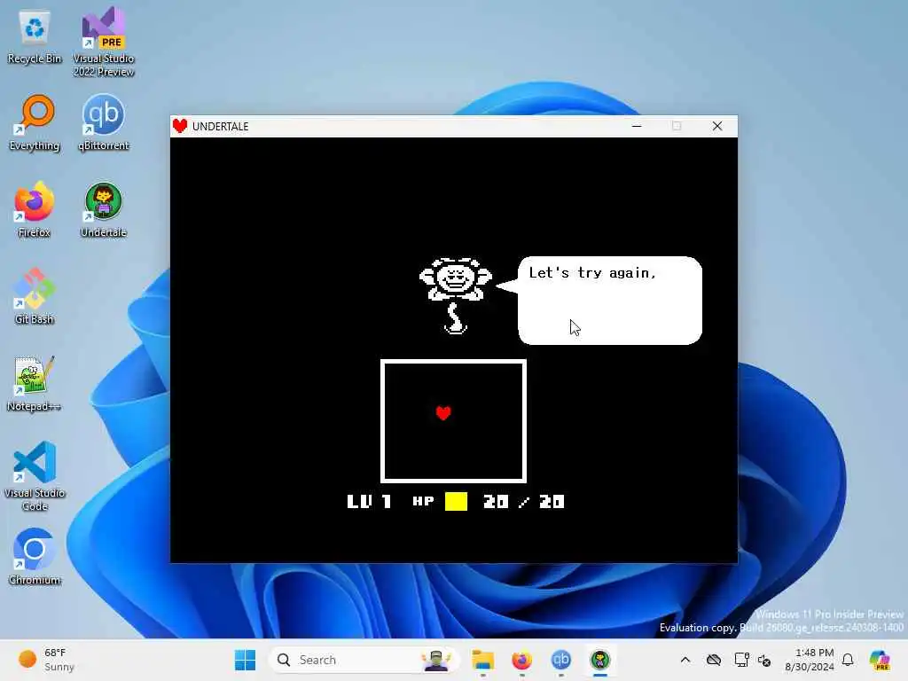The height and width of the screenshot is (681, 908).
Task: Open the clock showing 1:48 PM
Action: [x=810, y=660]
